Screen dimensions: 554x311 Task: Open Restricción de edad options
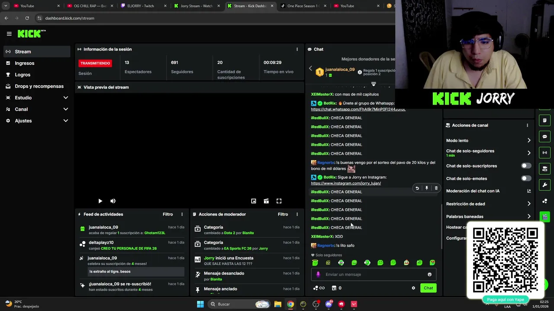[x=488, y=204]
